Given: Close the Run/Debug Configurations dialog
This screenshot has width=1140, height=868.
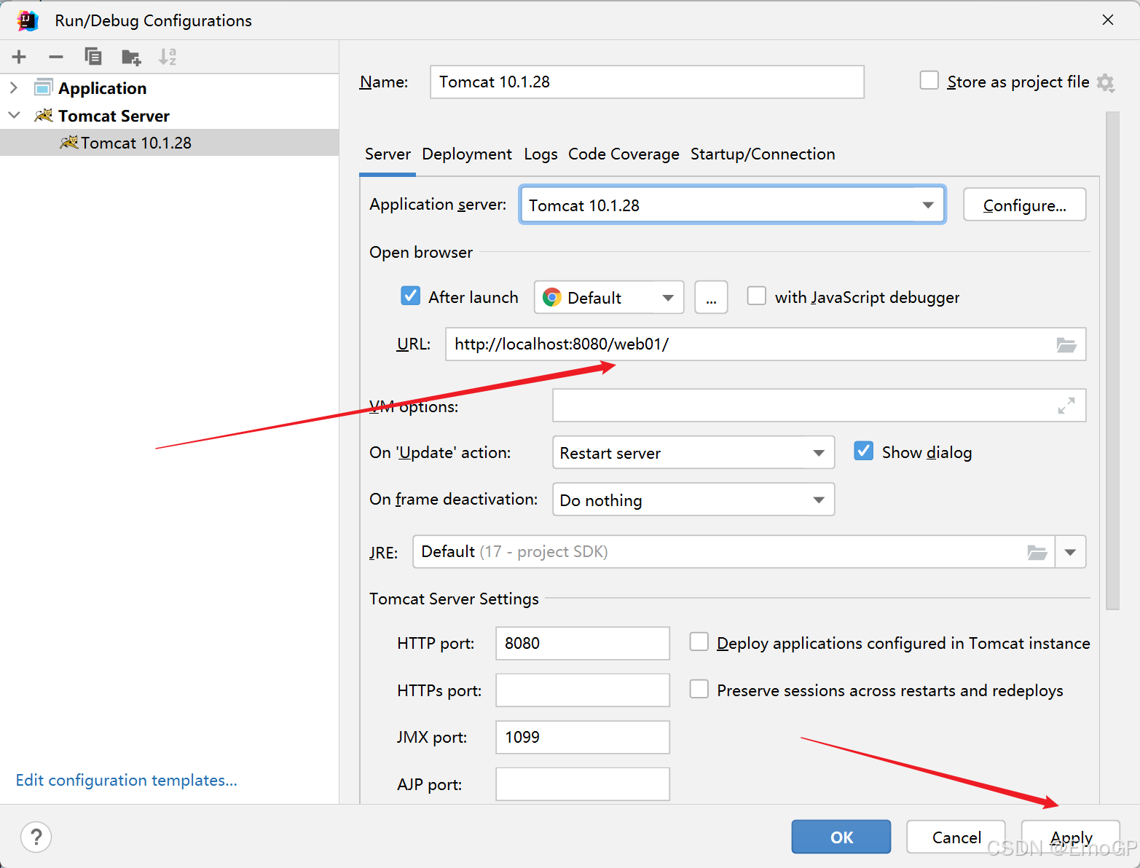Looking at the screenshot, I should click(1108, 20).
